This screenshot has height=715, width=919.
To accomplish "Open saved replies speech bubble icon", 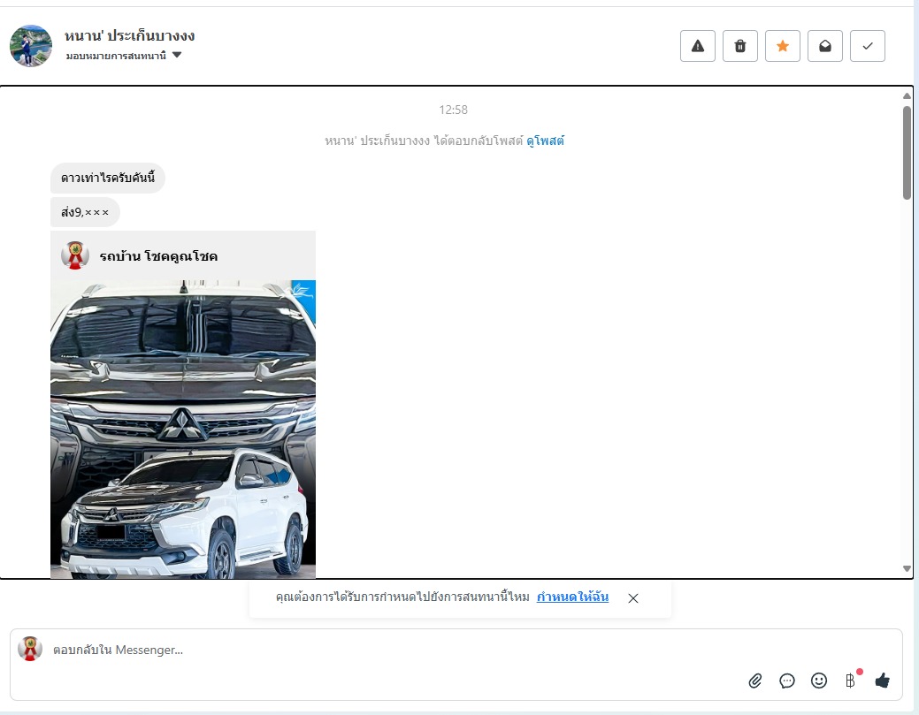I will click(787, 681).
